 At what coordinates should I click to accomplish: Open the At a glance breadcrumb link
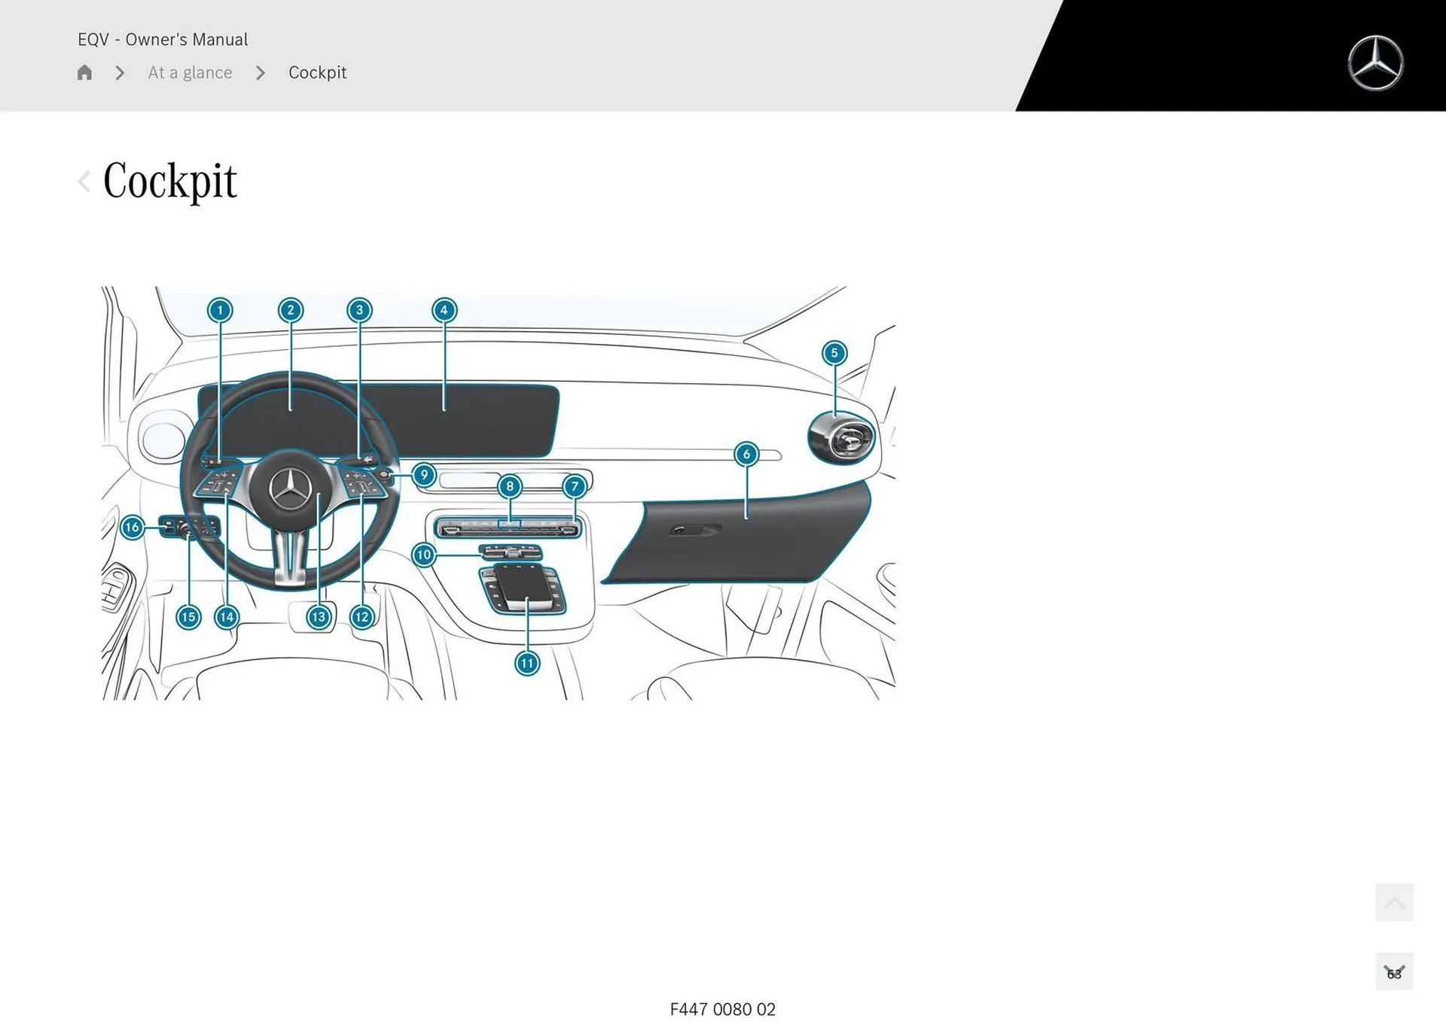190,72
